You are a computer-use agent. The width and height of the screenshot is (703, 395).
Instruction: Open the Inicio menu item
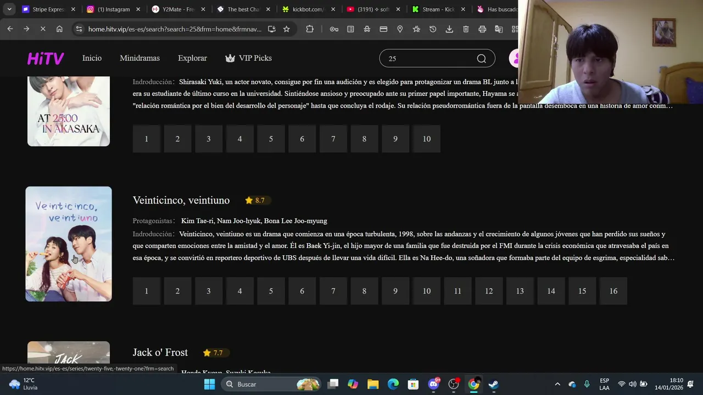[92, 58]
